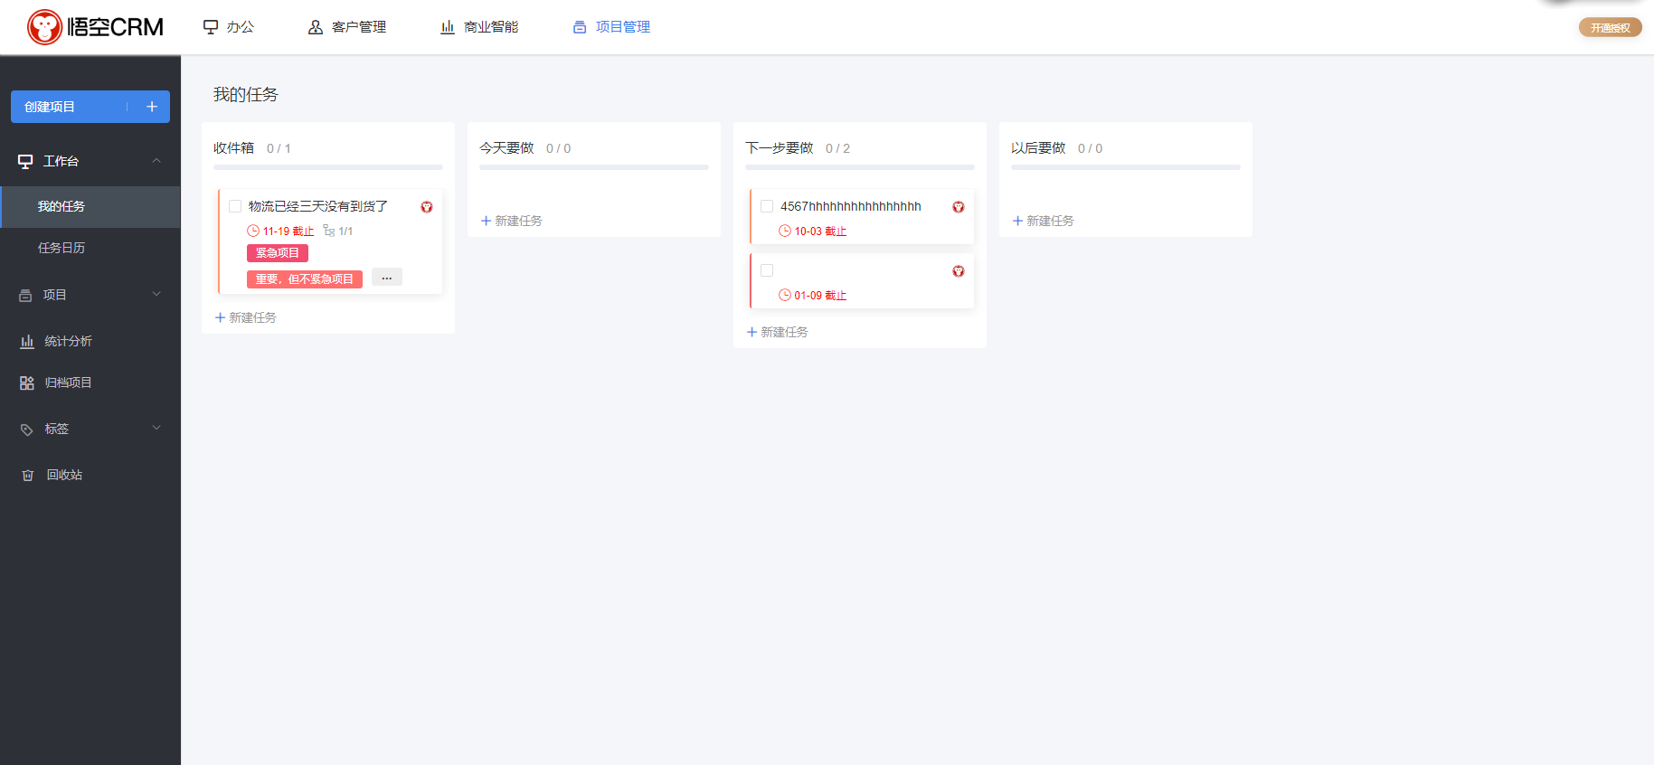Click the plus icon beside 下一步要做 新建任务
Screen dimensions: 1654x765
pyautogui.click(x=751, y=332)
